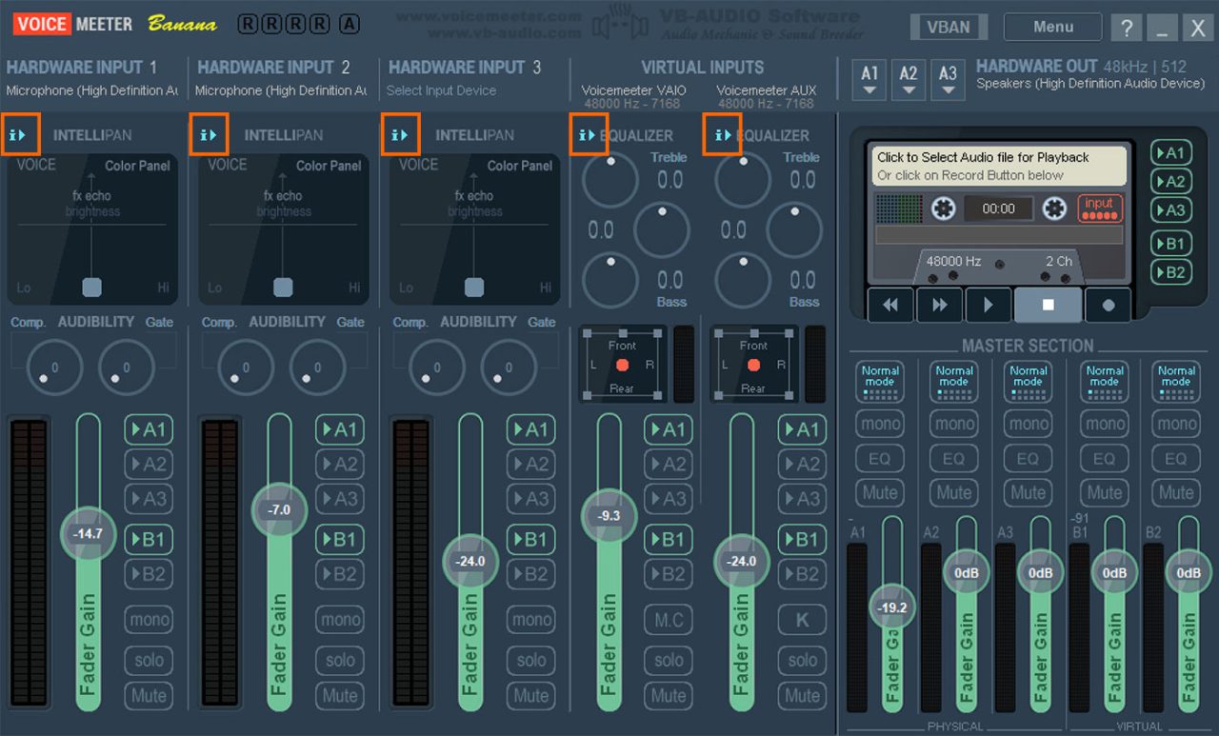Click the help question mark icon
Viewport: 1219px width, 736px height.
point(1127,27)
